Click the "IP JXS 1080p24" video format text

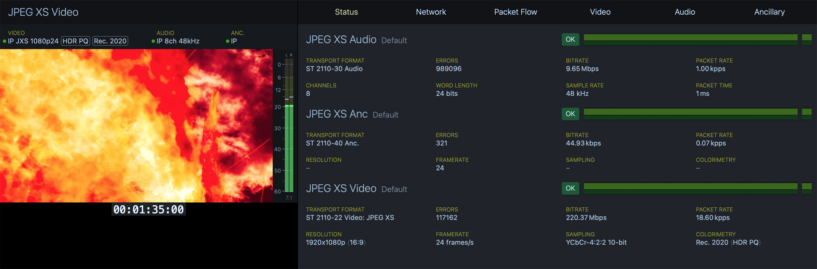pyautogui.click(x=33, y=41)
